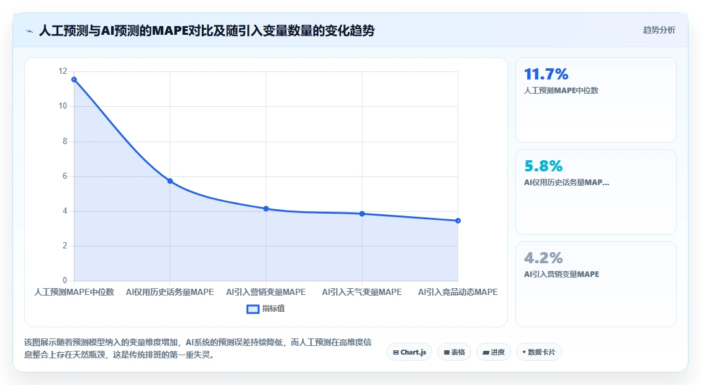Click the 5.8% value text
The width and height of the screenshot is (701, 385).
(x=543, y=166)
